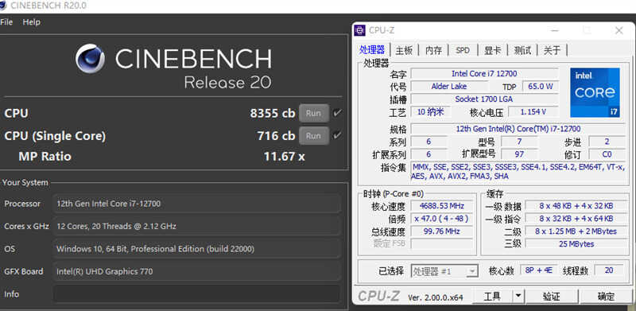This screenshot has width=636, height=311.
Task: Toggle the CPU test checkmark
Action: pyautogui.click(x=336, y=113)
